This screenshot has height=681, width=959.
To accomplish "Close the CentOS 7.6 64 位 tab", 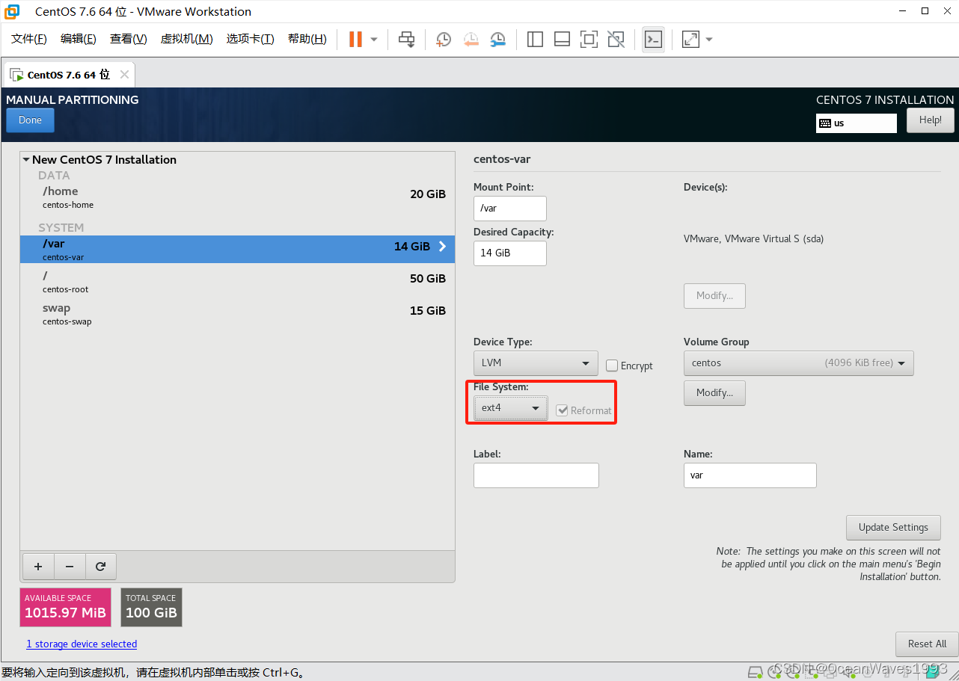I will click(124, 75).
